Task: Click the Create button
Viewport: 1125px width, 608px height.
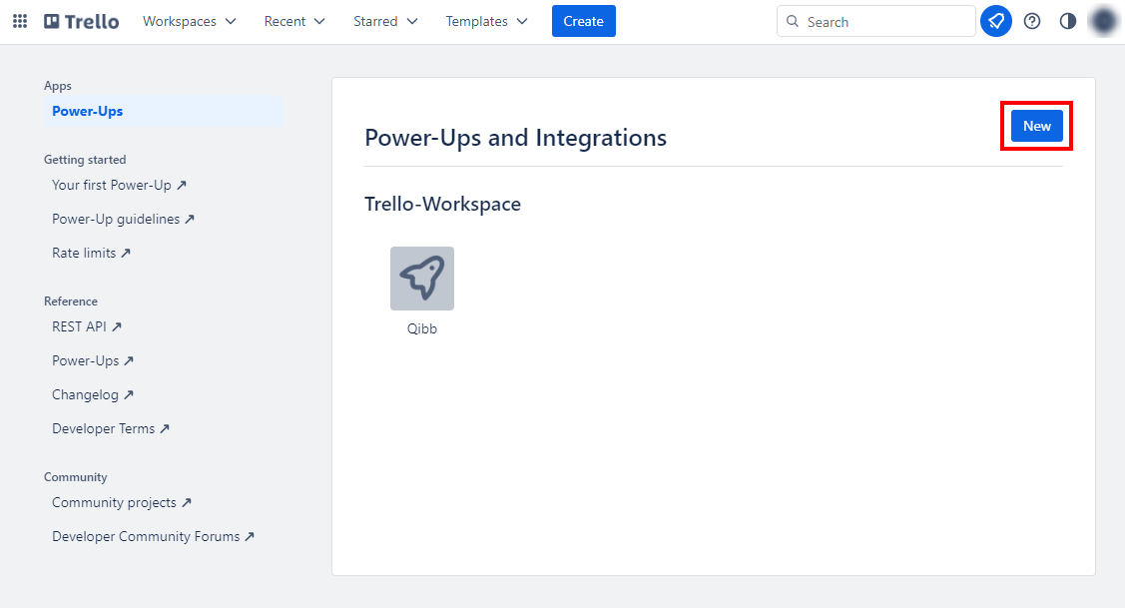Action: [583, 21]
